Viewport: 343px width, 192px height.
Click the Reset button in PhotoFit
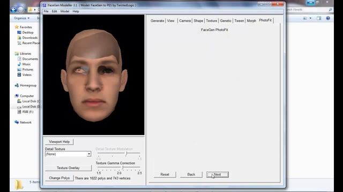pos(165,174)
